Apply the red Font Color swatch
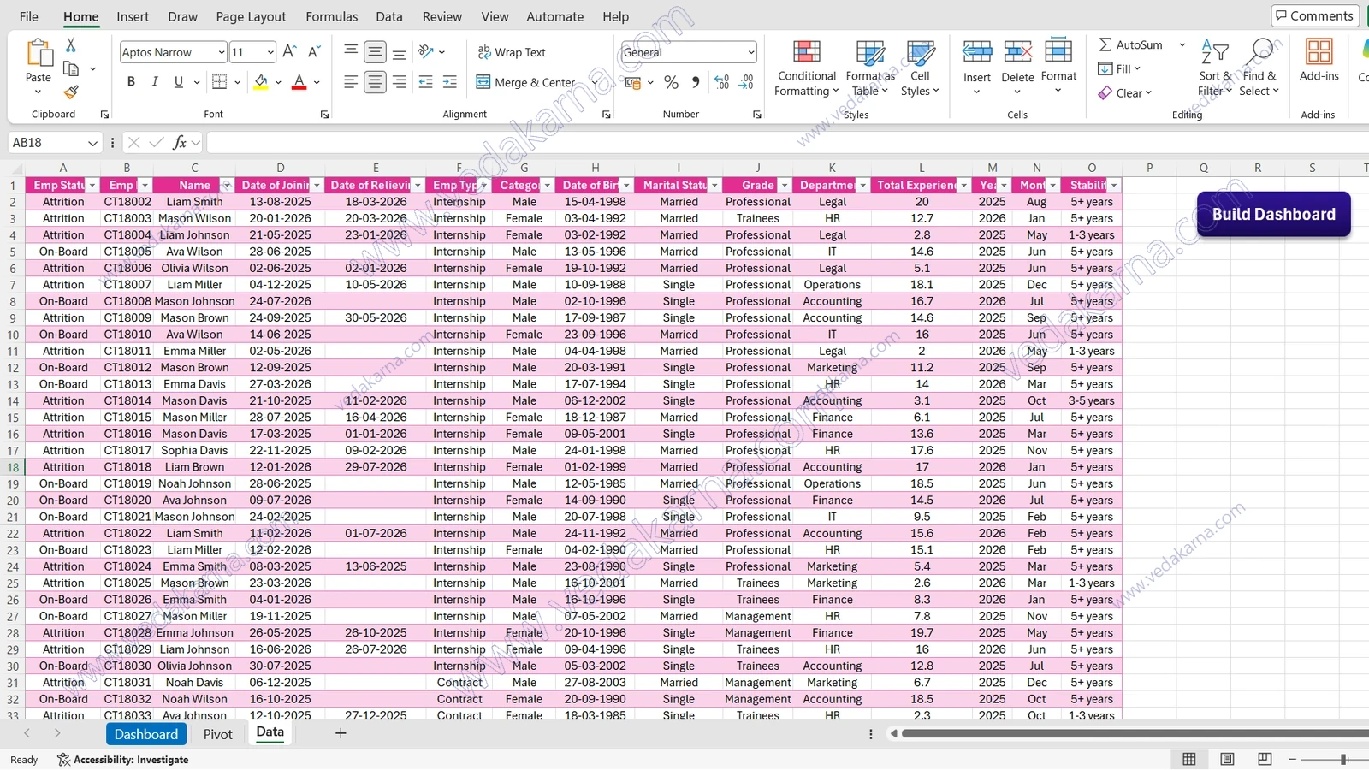The width and height of the screenshot is (1369, 770). click(299, 82)
